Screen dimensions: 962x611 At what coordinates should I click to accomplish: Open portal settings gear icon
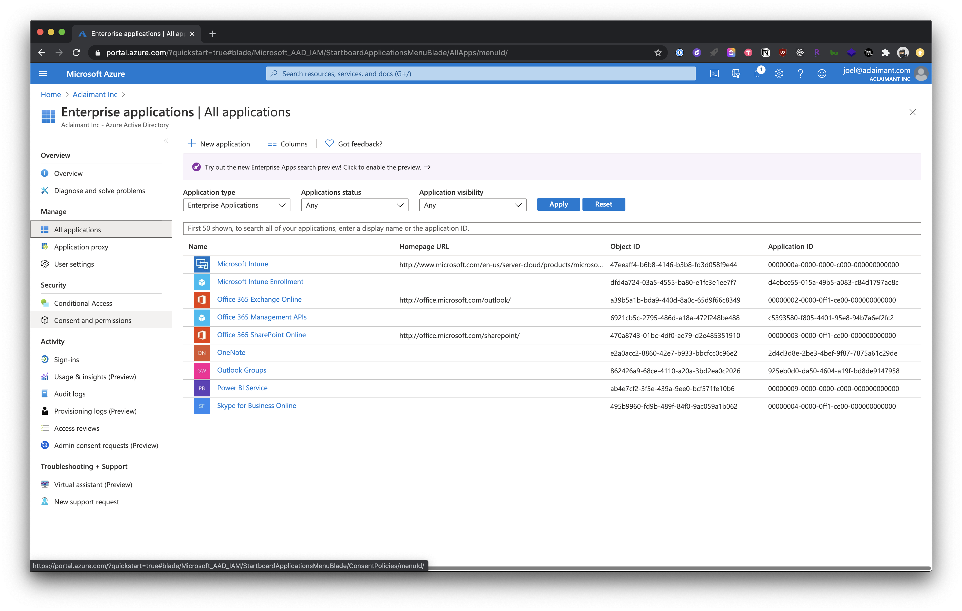pos(779,73)
